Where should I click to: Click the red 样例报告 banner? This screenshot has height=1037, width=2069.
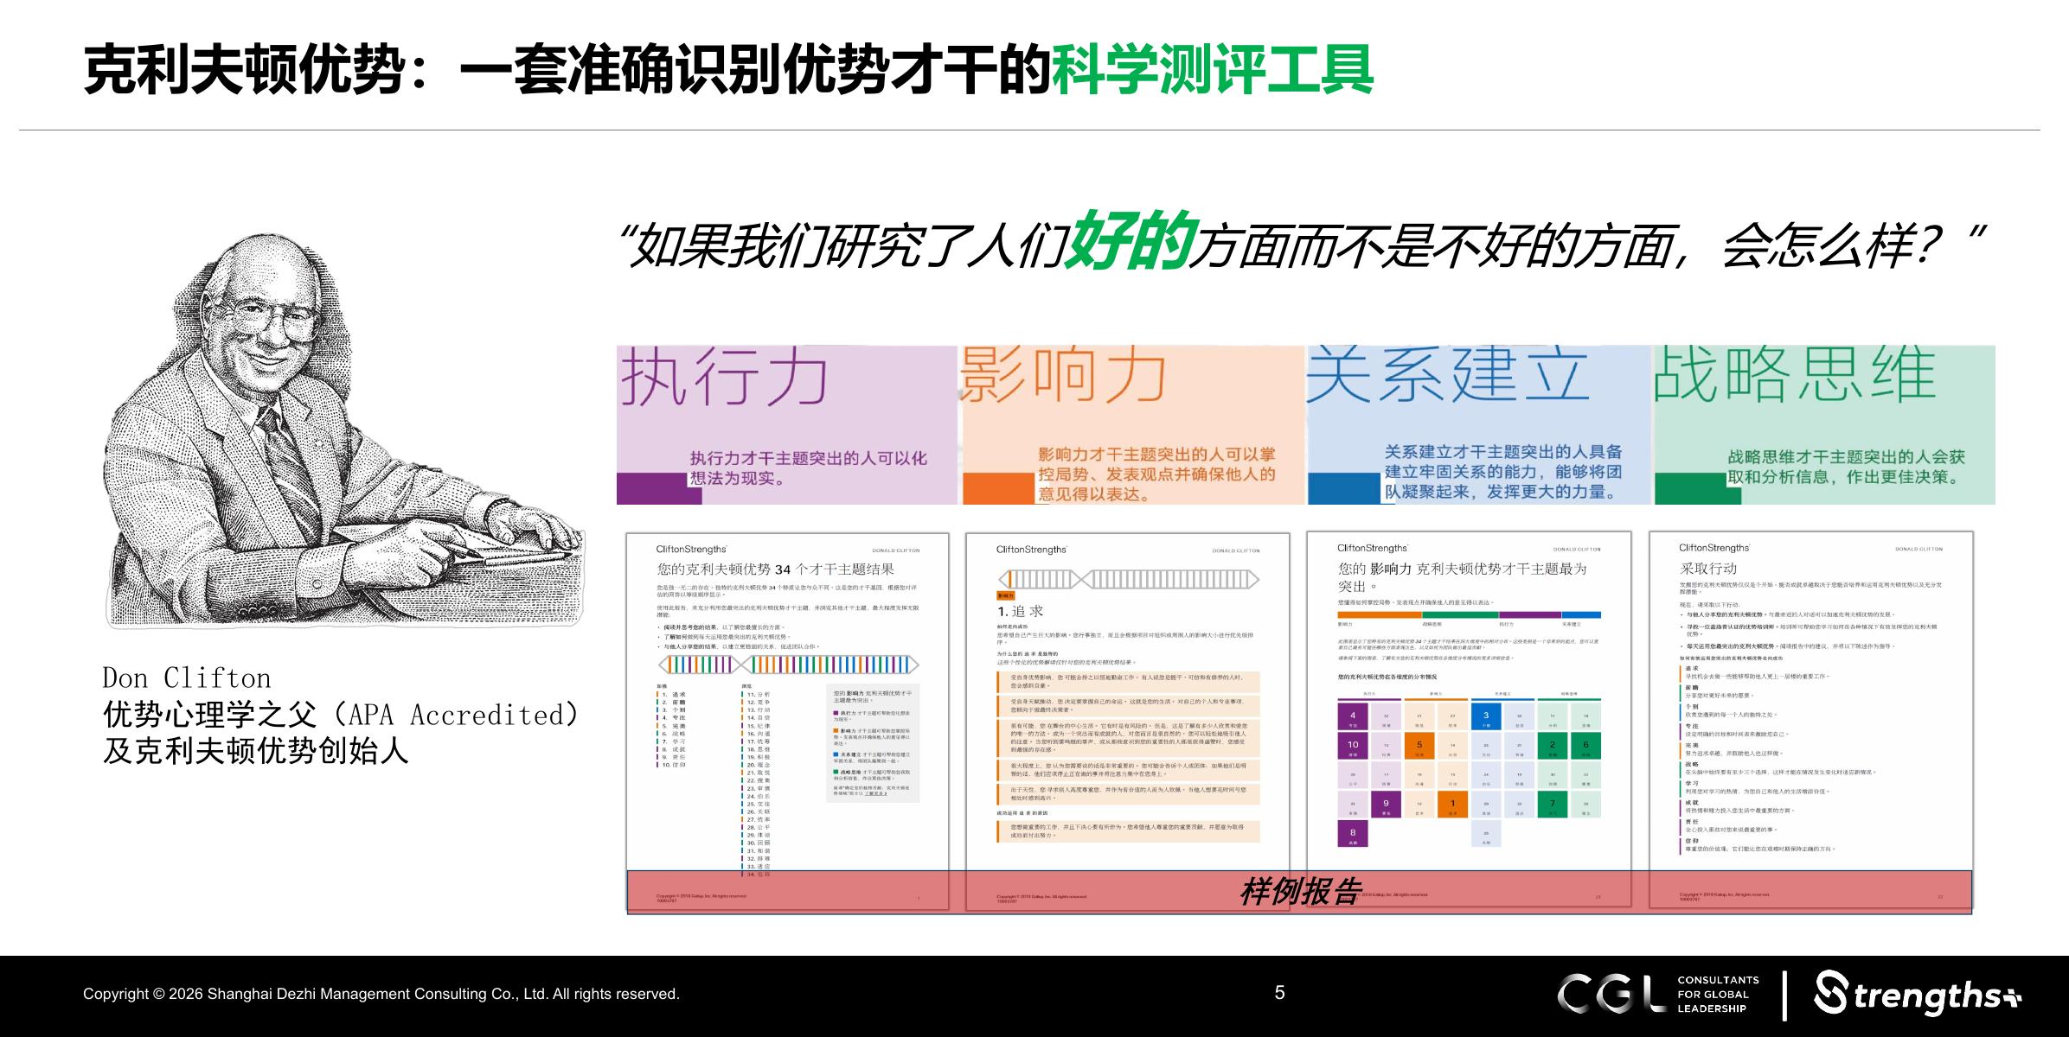[1299, 892]
